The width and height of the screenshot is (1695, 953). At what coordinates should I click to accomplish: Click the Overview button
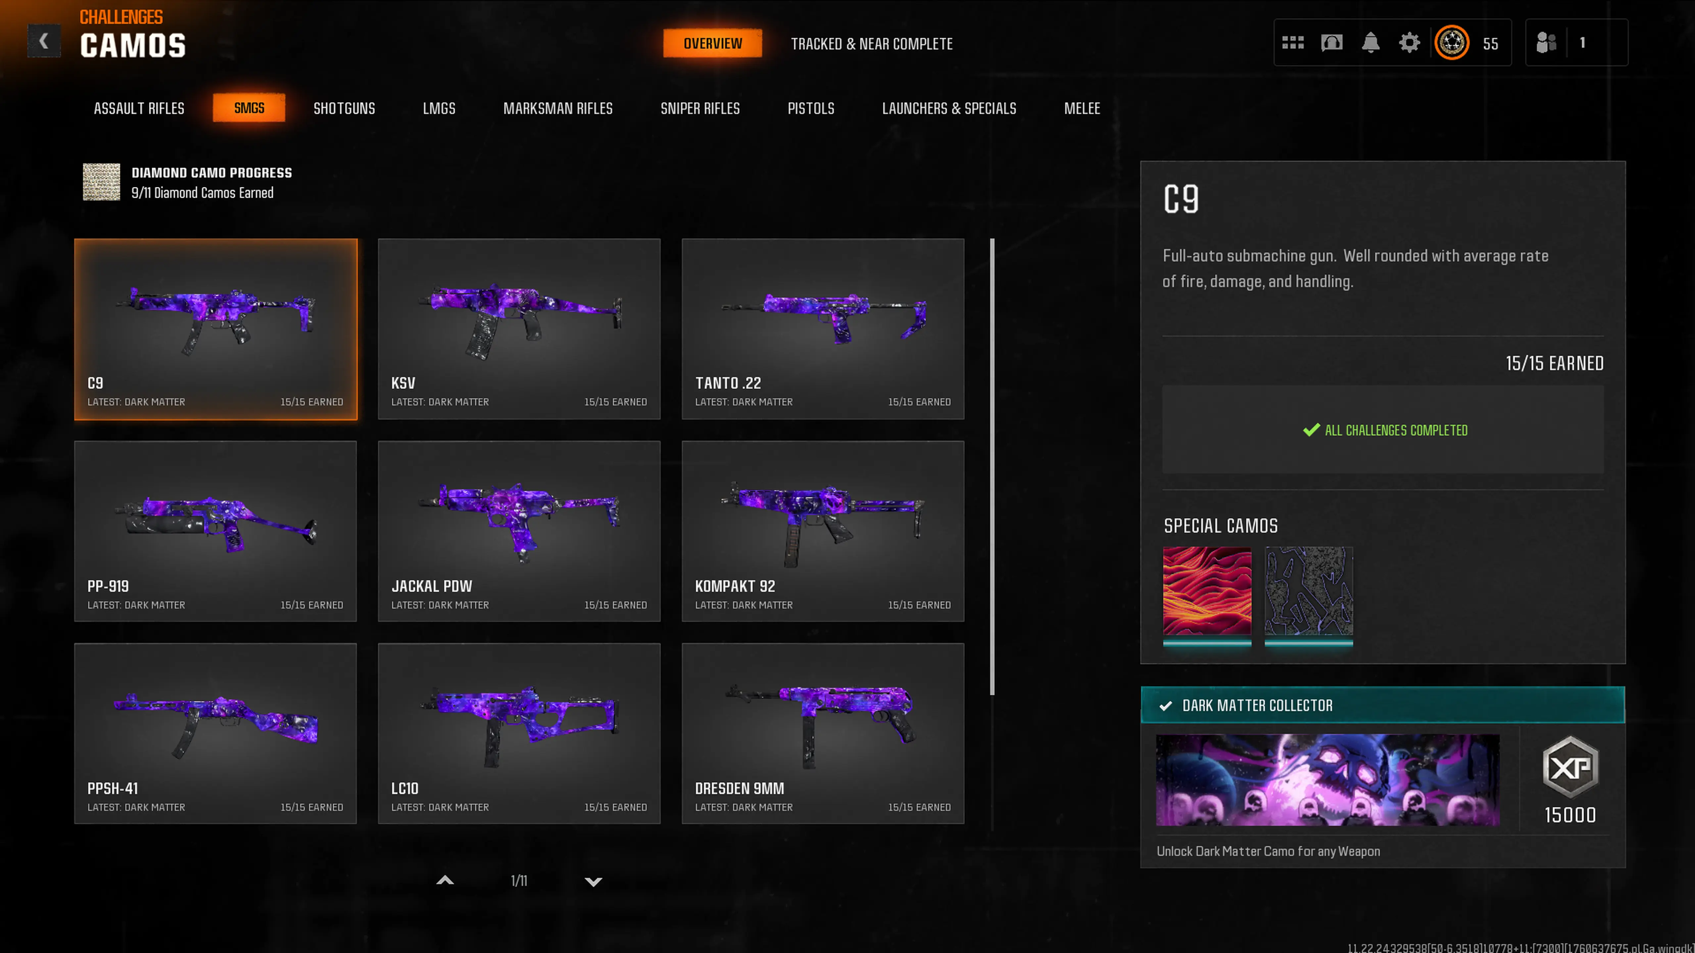point(712,43)
